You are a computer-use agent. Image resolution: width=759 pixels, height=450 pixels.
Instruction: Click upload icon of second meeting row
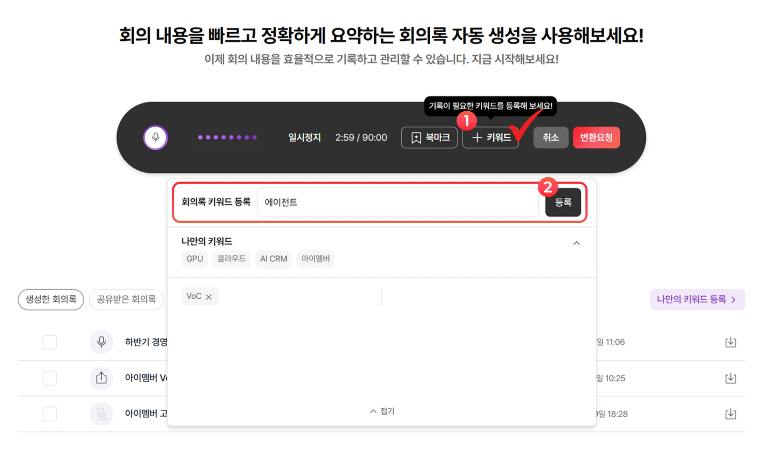click(x=101, y=378)
